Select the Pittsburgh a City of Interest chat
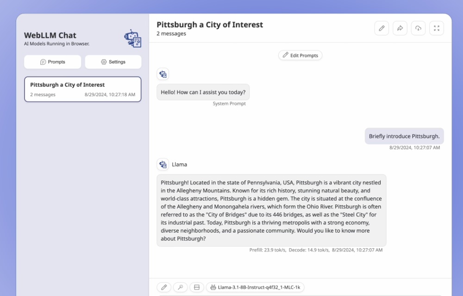 82,89
